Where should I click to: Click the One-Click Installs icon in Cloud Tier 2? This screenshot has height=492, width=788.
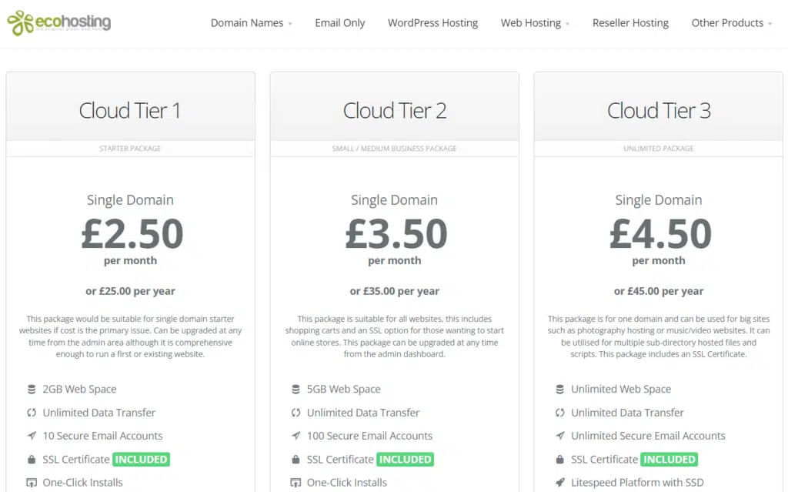tap(295, 483)
